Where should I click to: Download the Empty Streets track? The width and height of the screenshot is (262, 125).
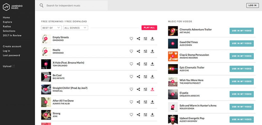[x=152, y=39]
